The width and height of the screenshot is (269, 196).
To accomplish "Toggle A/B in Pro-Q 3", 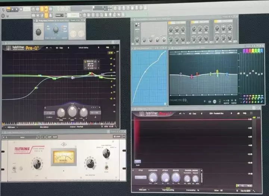I will pyautogui.click(x=57, y=48).
